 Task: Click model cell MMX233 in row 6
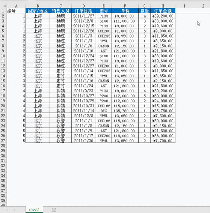pos(104,36)
